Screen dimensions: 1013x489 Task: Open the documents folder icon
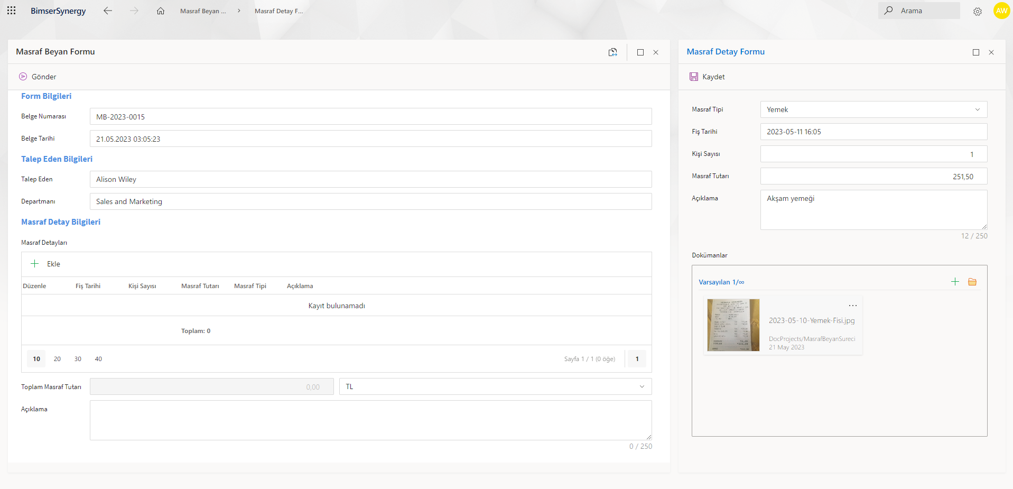coord(972,282)
